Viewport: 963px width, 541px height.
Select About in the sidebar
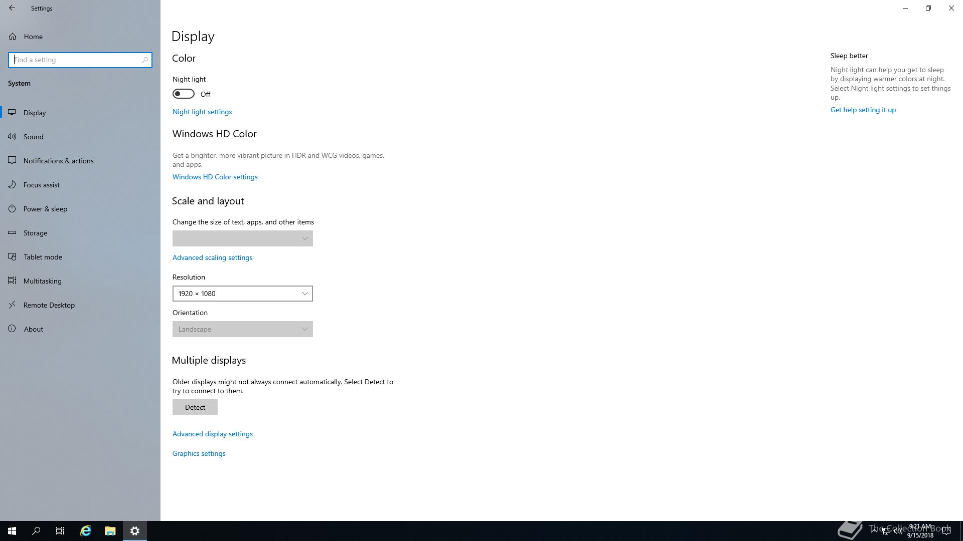tap(80, 329)
